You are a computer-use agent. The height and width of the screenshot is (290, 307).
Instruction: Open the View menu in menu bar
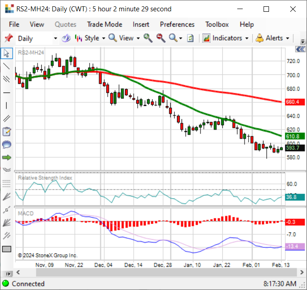point(37,24)
